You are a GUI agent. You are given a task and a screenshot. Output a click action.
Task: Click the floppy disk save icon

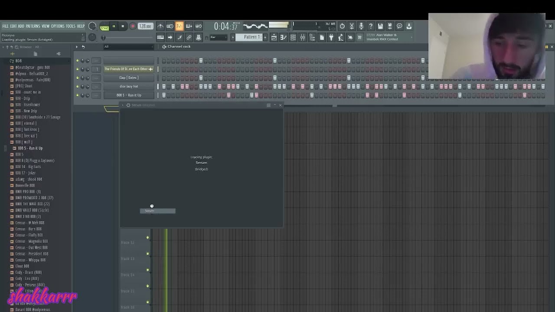point(380,26)
